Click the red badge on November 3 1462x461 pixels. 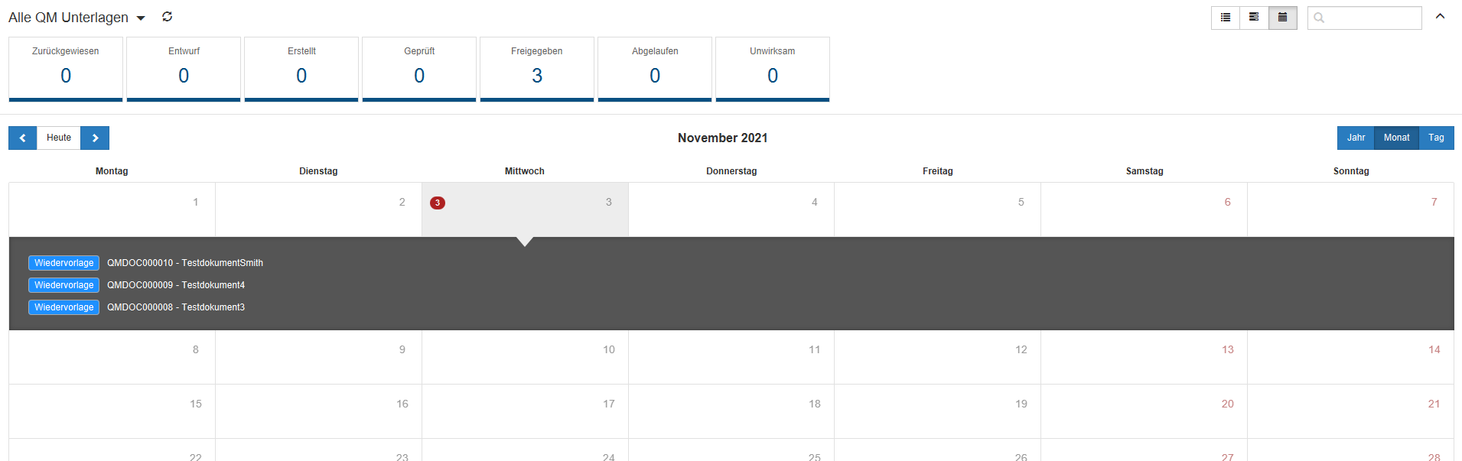(x=438, y=203)
